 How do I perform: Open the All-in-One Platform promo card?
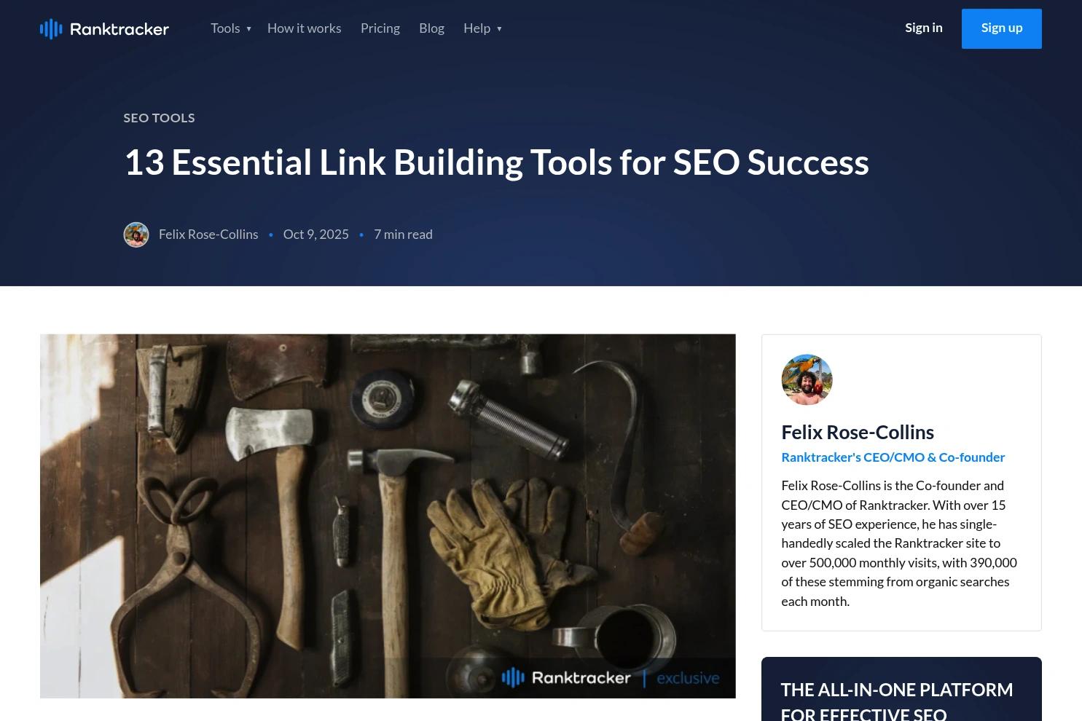tap(901, 689)
